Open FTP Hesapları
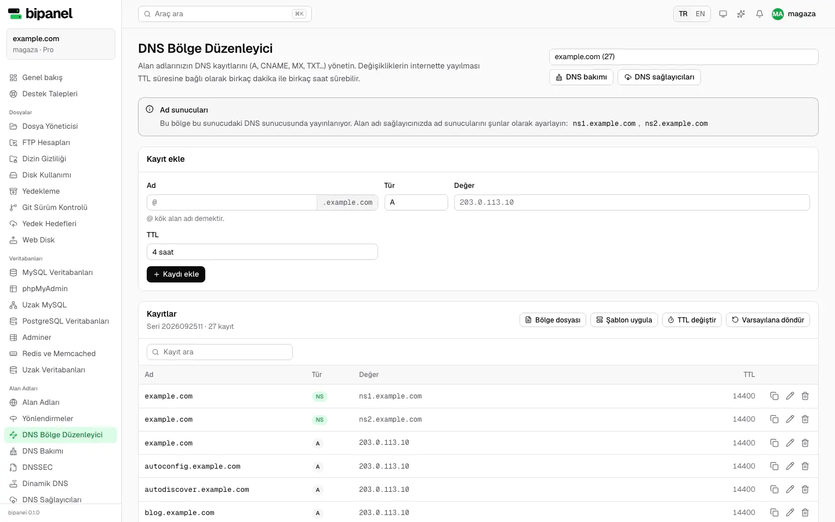 point(61,143)
